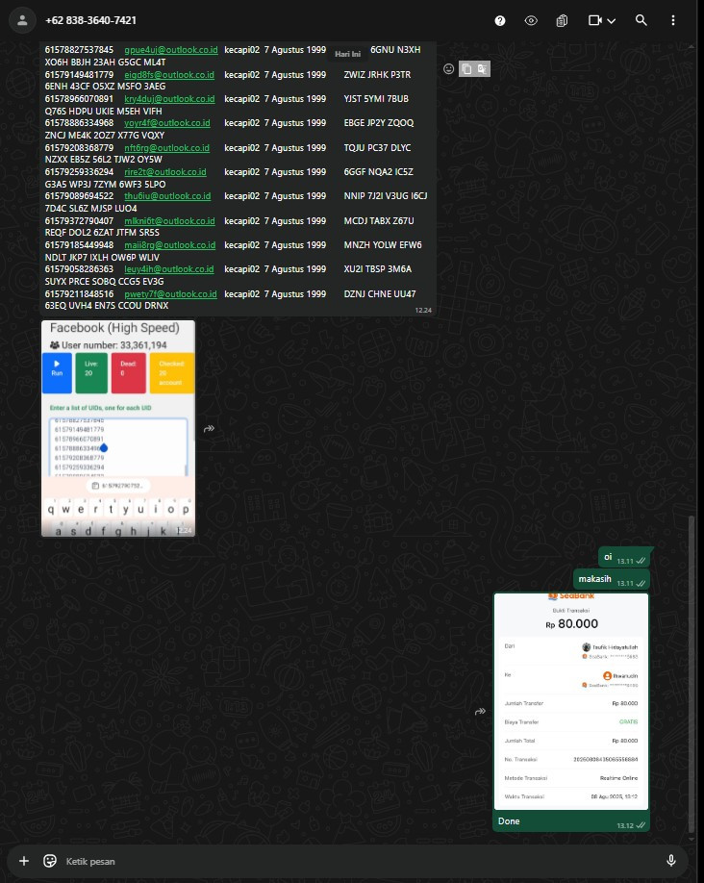Click the 13.12 timestamp beside Done
Viewport: 704px width, 883px height.
(624, 825)
